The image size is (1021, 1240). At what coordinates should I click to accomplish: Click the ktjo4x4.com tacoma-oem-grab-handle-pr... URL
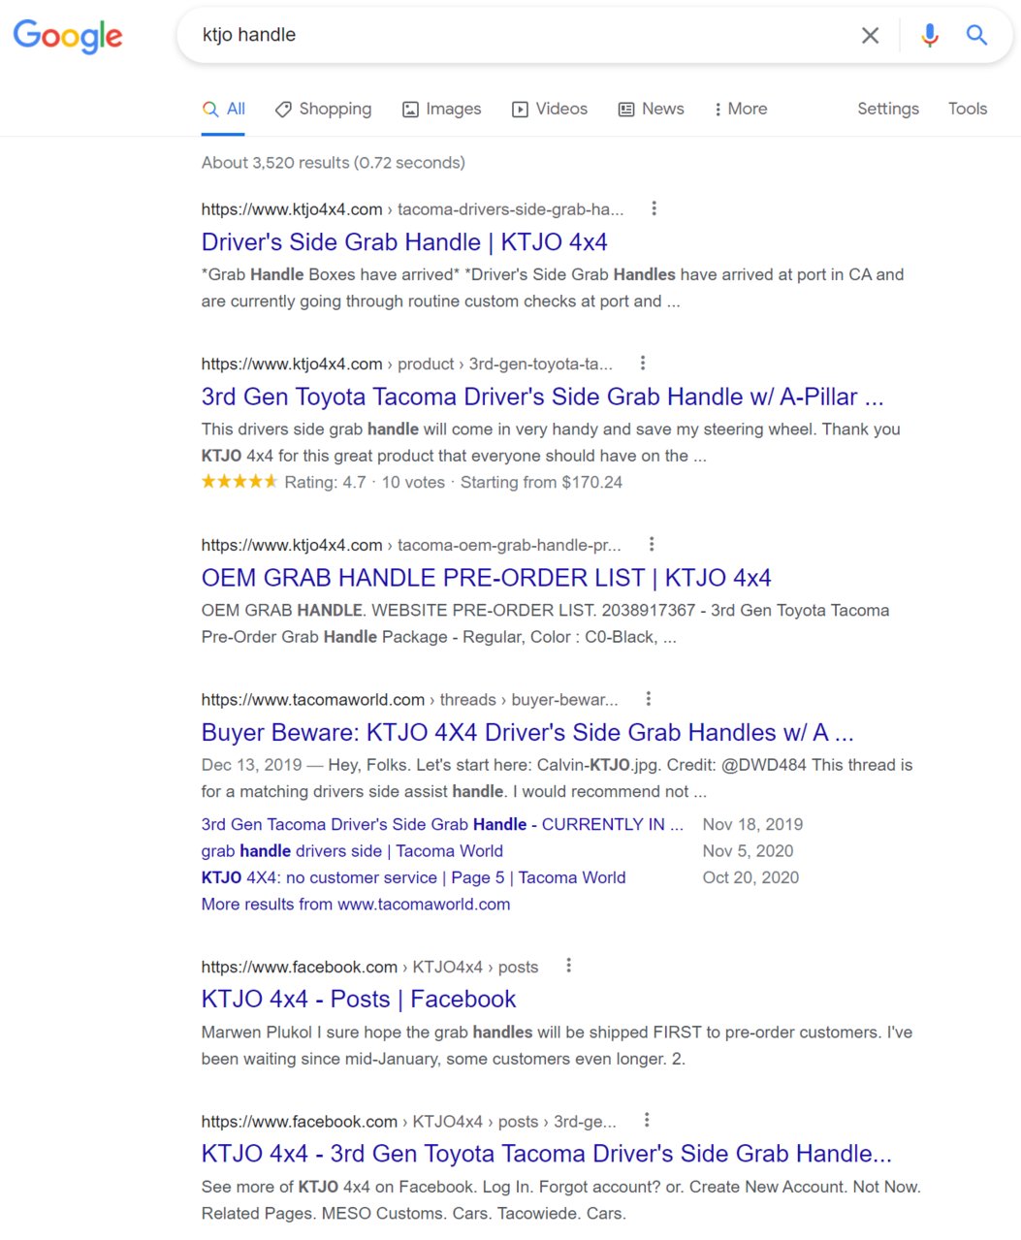(x=411, y=546)
